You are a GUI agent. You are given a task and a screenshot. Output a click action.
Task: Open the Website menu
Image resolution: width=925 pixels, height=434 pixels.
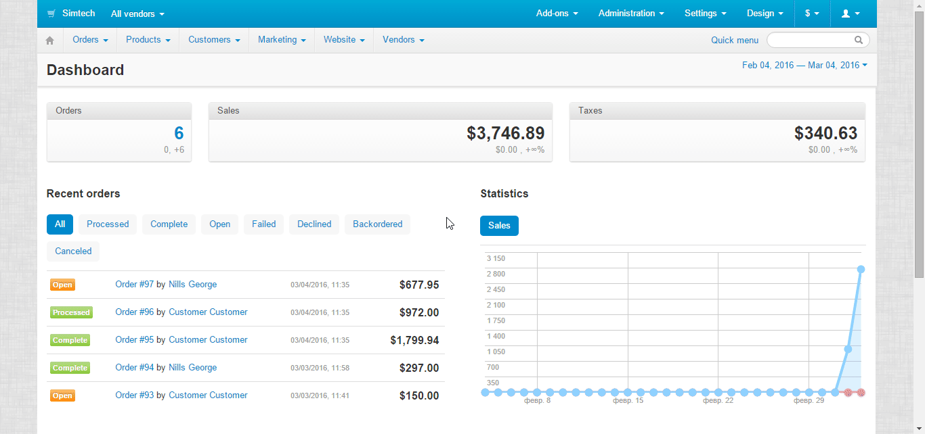pyautogui.click(x=344, y=40)
